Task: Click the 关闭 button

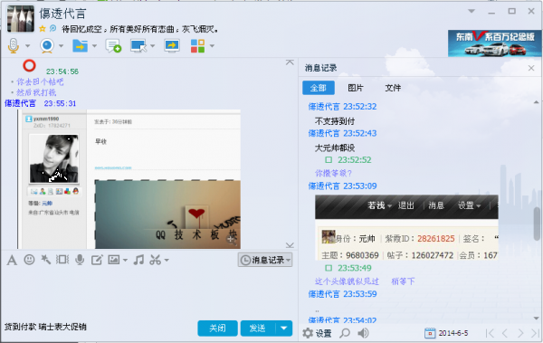Action: point(217,329)
